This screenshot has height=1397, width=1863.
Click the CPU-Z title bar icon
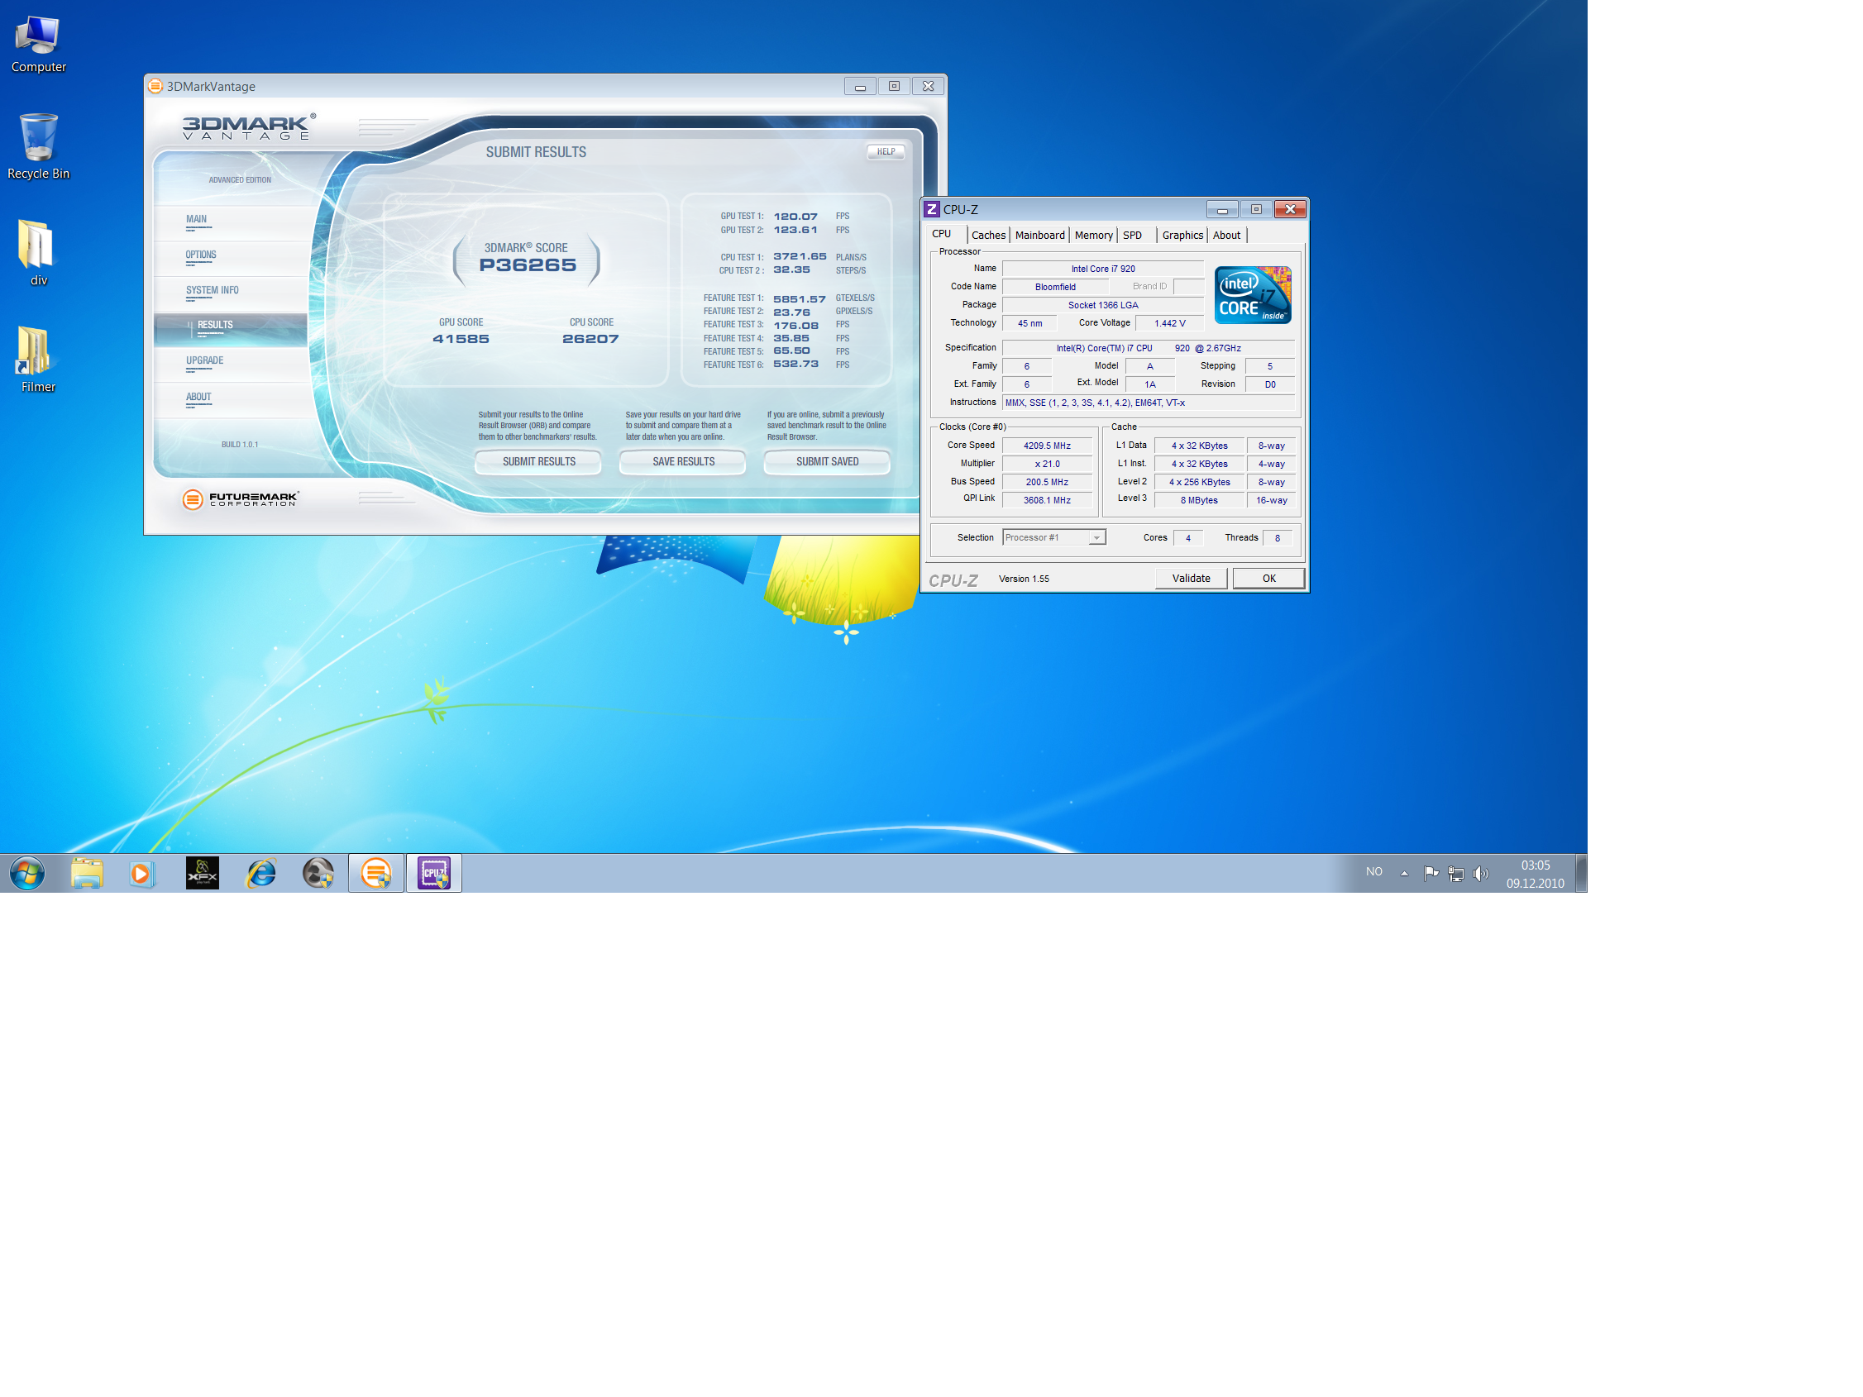click(x=931, y=209)
